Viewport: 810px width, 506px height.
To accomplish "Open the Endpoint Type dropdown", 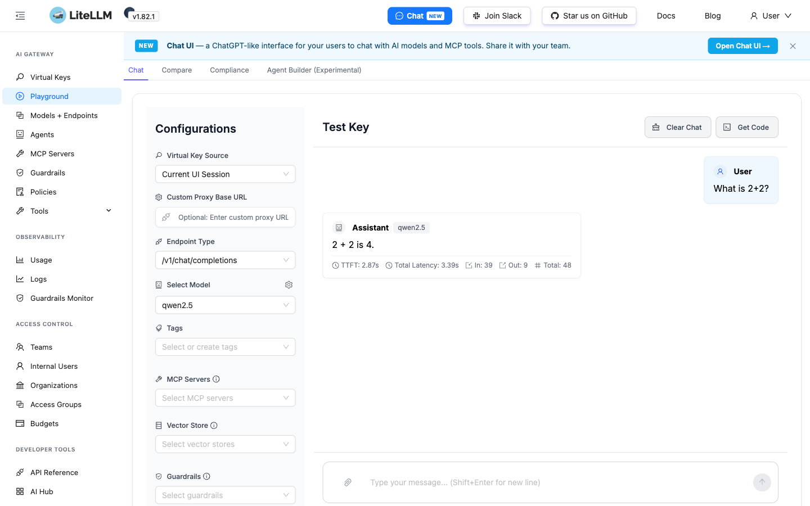I will [225, 260].
